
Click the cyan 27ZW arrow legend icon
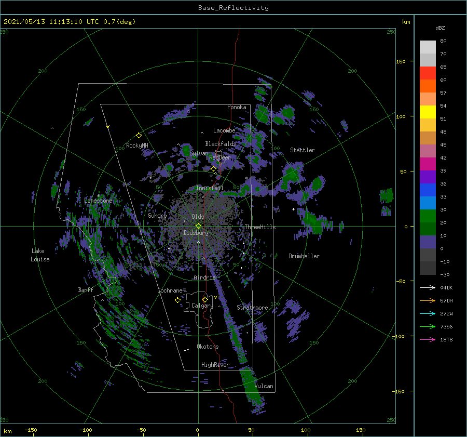[x=428, y=313]
